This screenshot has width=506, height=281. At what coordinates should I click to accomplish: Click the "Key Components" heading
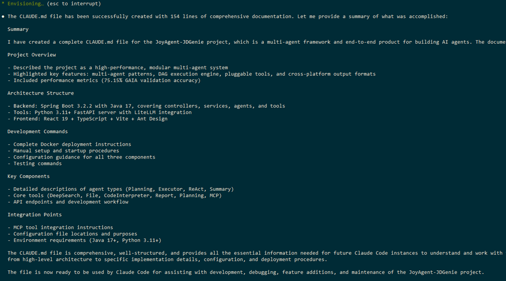click(29, 176)
